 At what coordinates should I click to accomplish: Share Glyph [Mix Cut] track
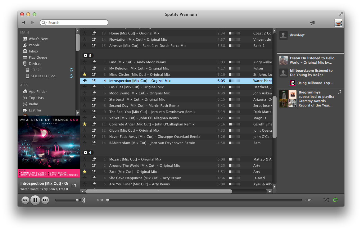coord(94,130)
